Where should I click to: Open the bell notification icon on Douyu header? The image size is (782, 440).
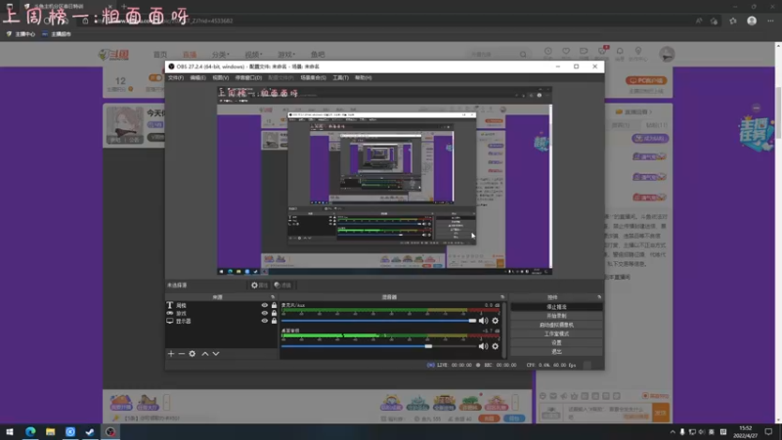(x=620, y=52)
